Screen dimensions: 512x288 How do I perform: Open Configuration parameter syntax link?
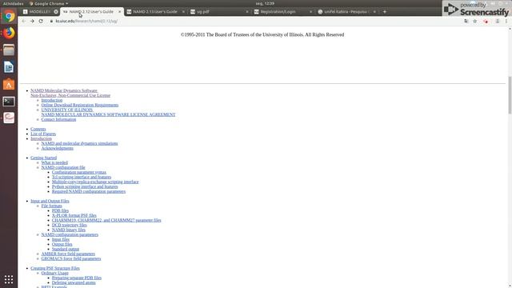pyautogui.click(x=79, y=172)
